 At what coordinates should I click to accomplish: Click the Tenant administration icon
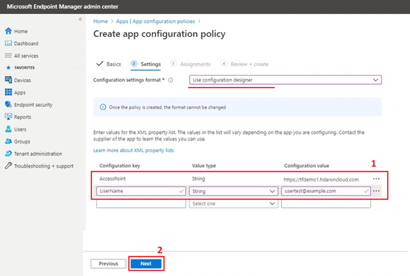point(8,154)
